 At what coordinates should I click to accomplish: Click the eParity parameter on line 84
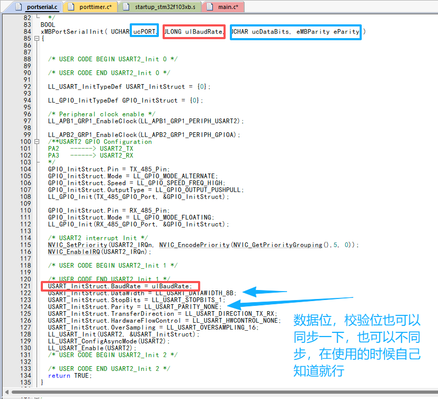point(346,32)
